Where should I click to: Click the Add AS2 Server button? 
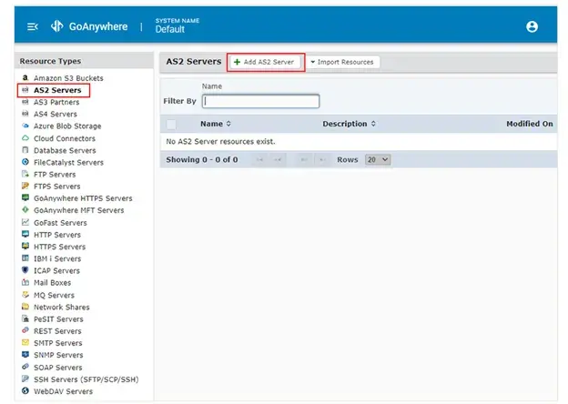click(x=264, y=62)
